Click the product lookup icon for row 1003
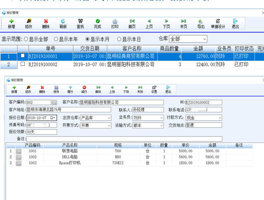The height and width of the screenshot is (200, 264). pyautogui.click(x=19, y=163)
